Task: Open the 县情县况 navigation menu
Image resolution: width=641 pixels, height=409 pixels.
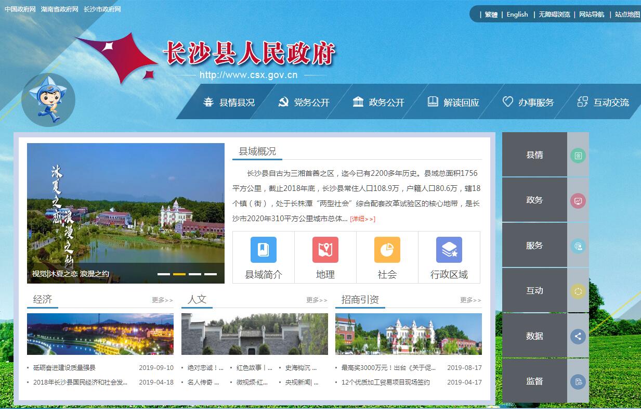Action: 237,103
